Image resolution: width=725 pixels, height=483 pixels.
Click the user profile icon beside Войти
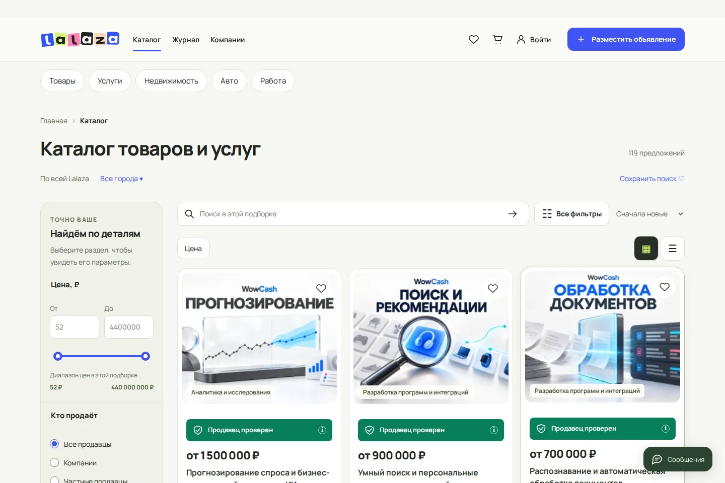(521, 39)
